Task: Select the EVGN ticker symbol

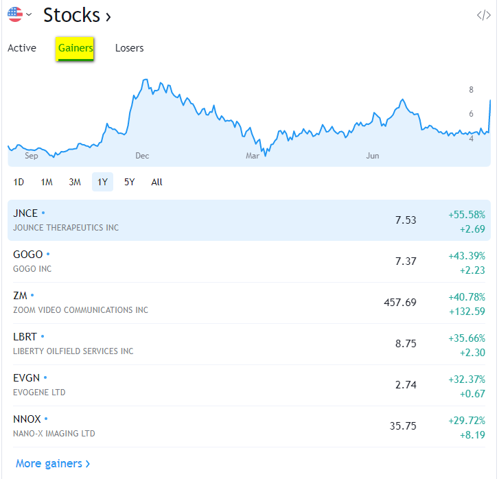Action: tap(26, 378)
